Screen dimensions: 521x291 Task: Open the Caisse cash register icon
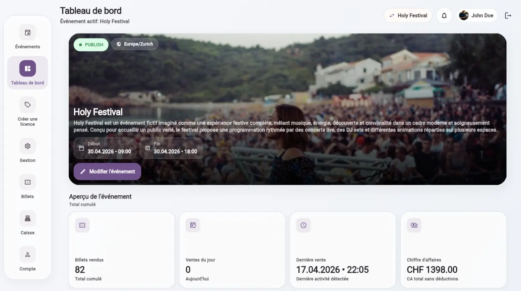pos(27,218)
